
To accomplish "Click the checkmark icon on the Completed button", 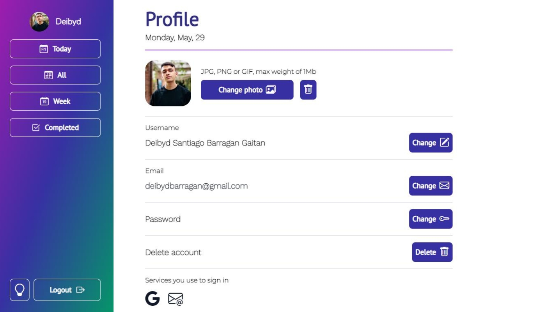I will [36, 128].
